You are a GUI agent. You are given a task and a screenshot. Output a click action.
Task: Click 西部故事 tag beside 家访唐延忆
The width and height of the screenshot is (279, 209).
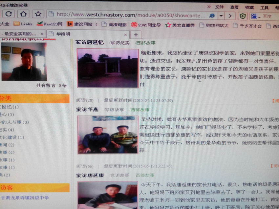coord(146,43)
